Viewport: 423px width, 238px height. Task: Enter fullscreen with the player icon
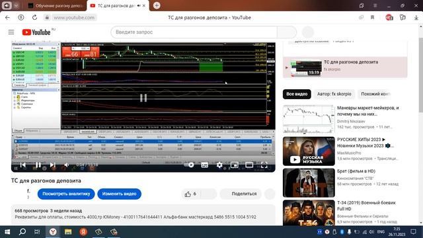click(x=264, y=165)
